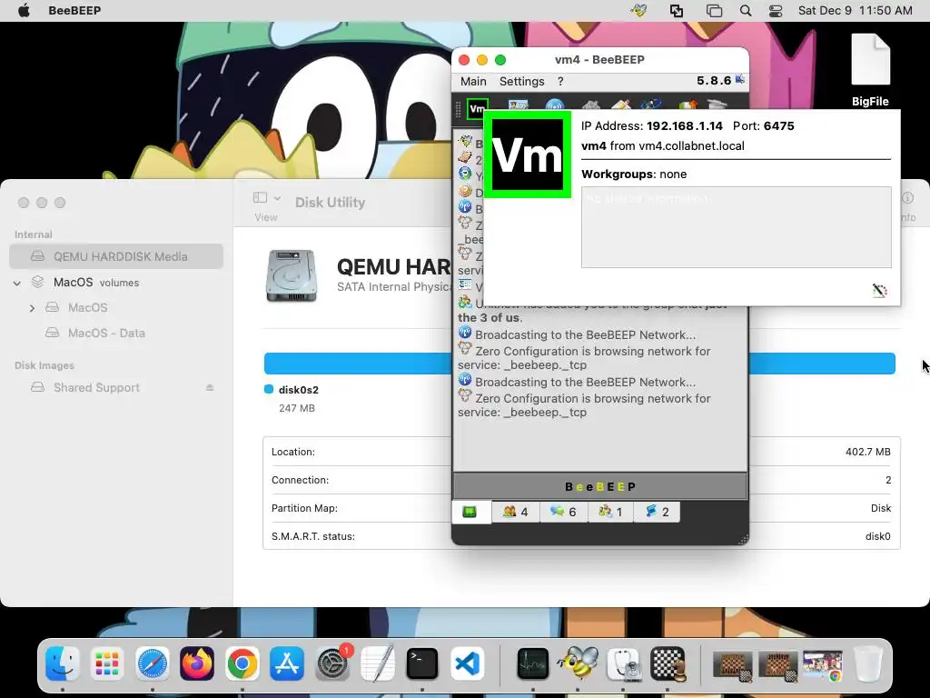The image size is (930, 698).
Task: Click the Connection: row label
Action: tap(300, 480)
